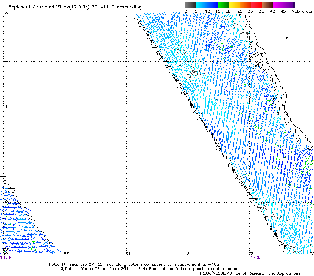Click the purple time stamp '18:38'
The width and height of the screenshot is (314, 276).
[x=6, y=258]
